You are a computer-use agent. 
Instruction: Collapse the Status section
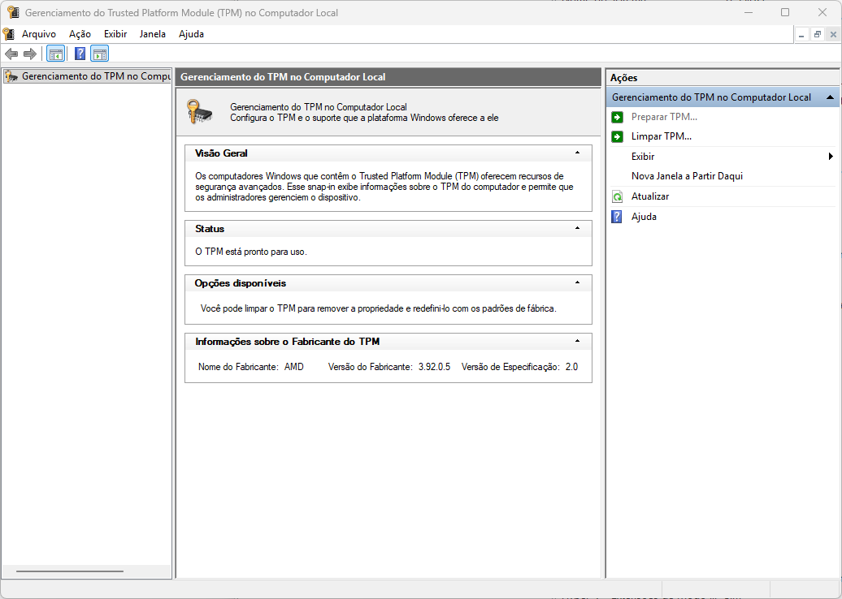[577, 229]
